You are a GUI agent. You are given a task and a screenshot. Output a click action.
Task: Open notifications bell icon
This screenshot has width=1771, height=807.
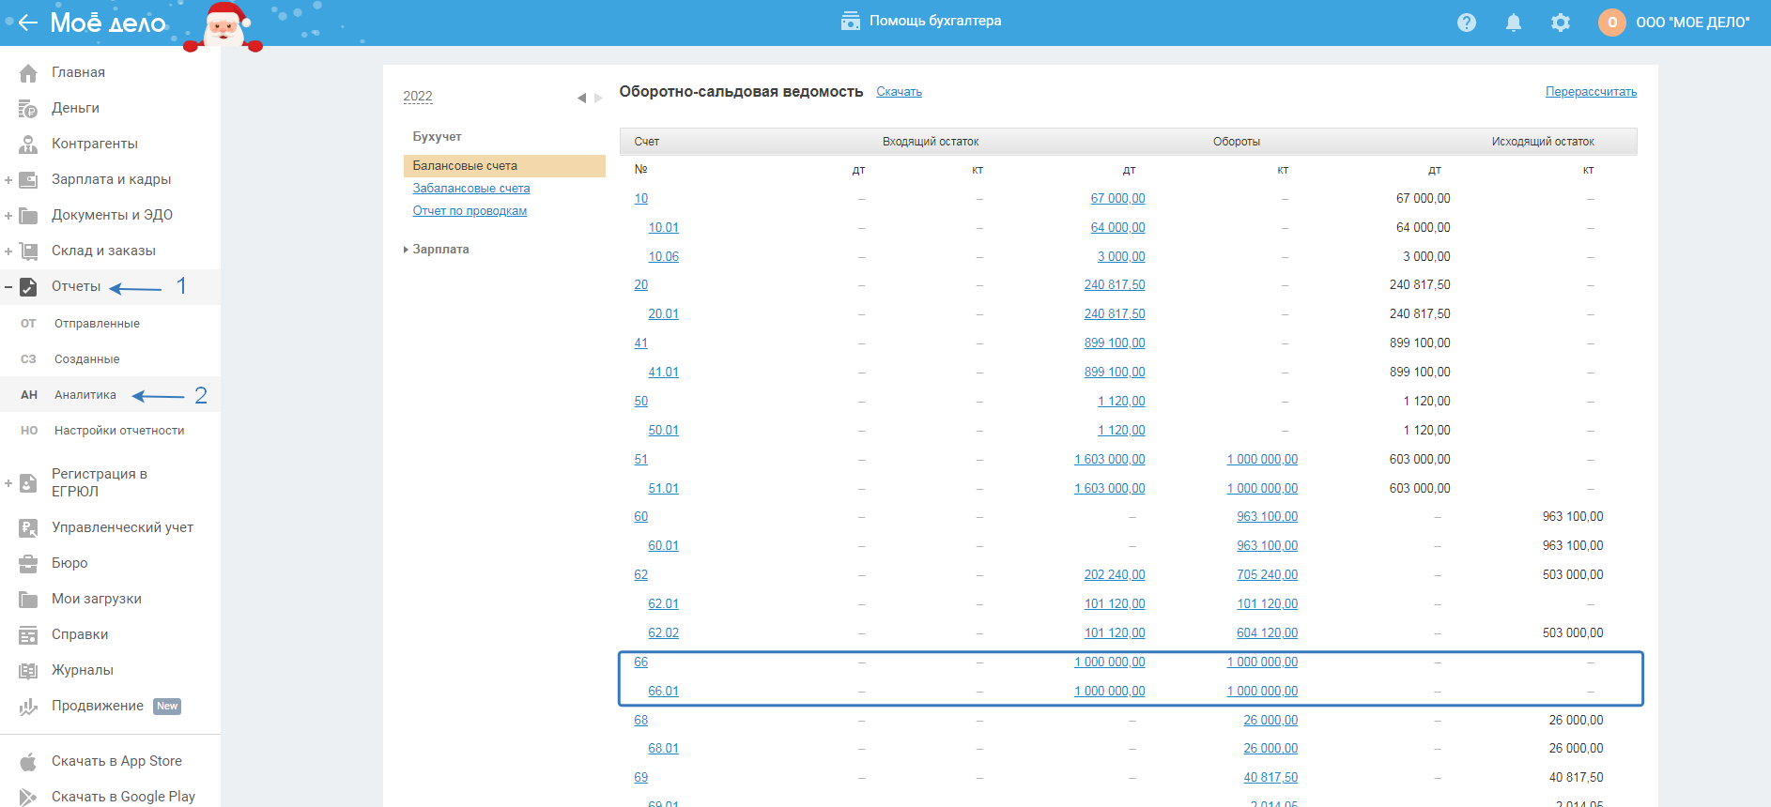point(1513,23)
